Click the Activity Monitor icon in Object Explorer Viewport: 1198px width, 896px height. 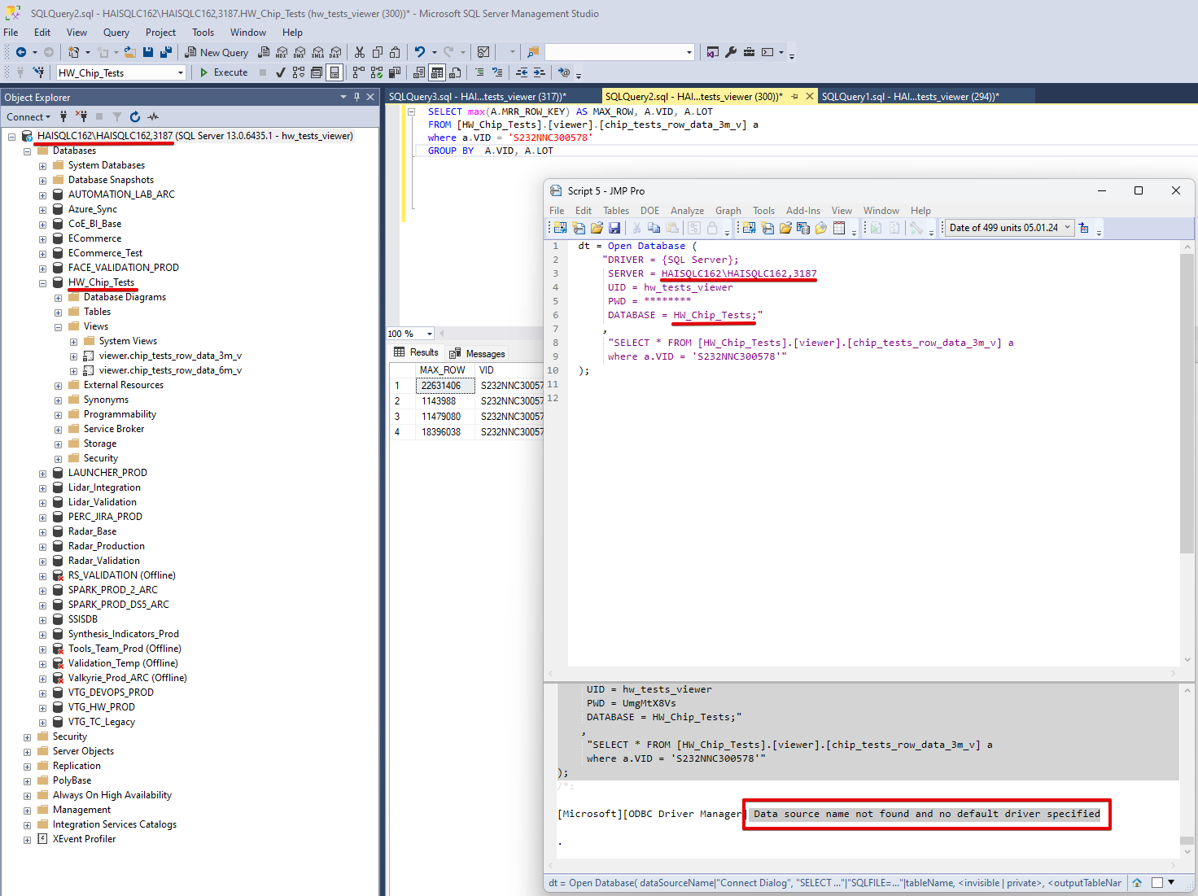coord(153,116)
